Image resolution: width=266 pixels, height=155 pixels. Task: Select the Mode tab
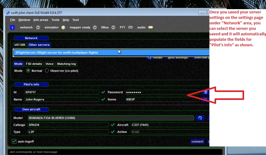tap(18, 64)
